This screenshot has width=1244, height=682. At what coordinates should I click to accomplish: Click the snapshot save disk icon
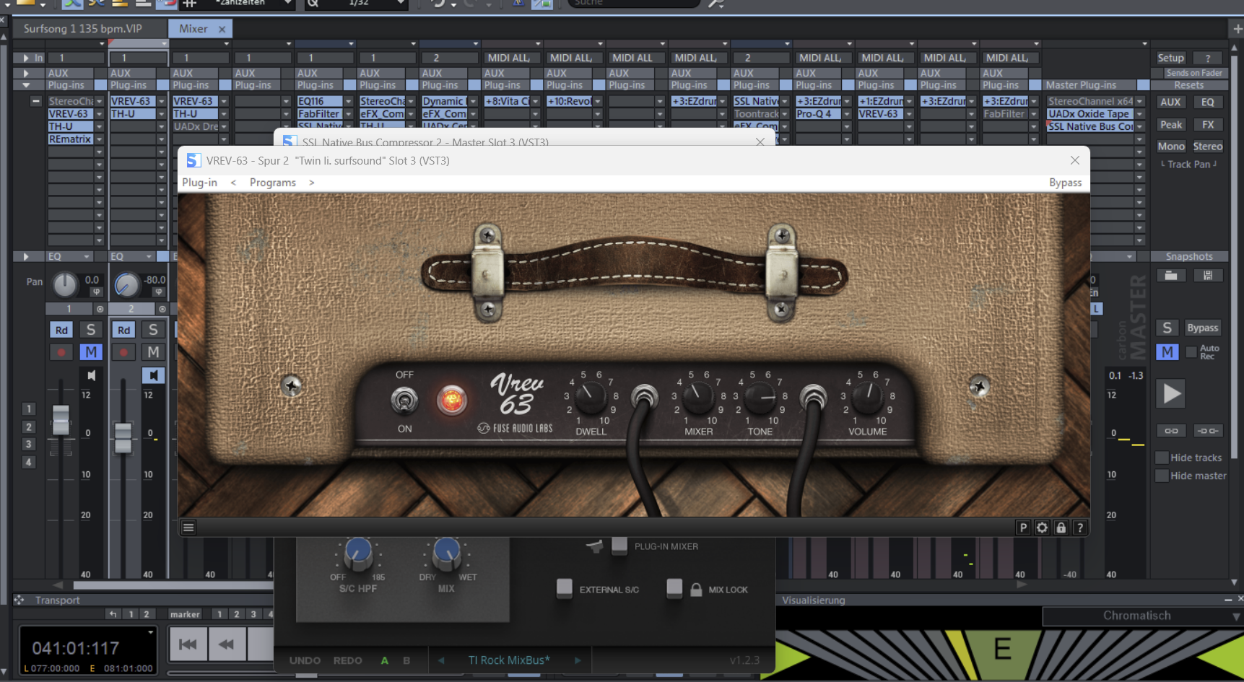click(x=1207, y=276)
